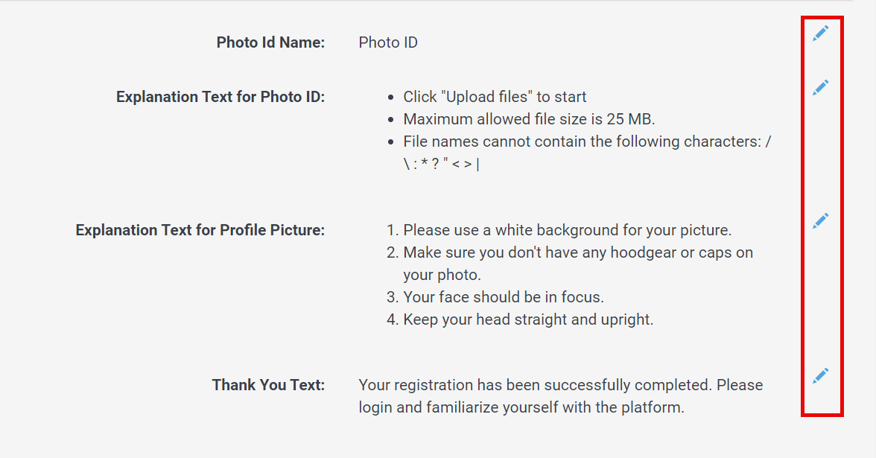This screenshot has width=876, height=458.
Task: Click "Please use a white background" list item
Action: coord(559,230)
